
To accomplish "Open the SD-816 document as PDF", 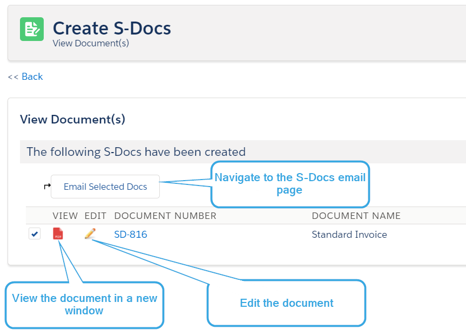I will [x=58, y=233].
